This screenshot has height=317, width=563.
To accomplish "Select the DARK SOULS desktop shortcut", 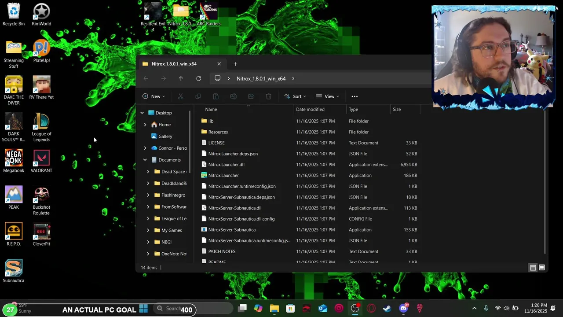I will point(14,128).
